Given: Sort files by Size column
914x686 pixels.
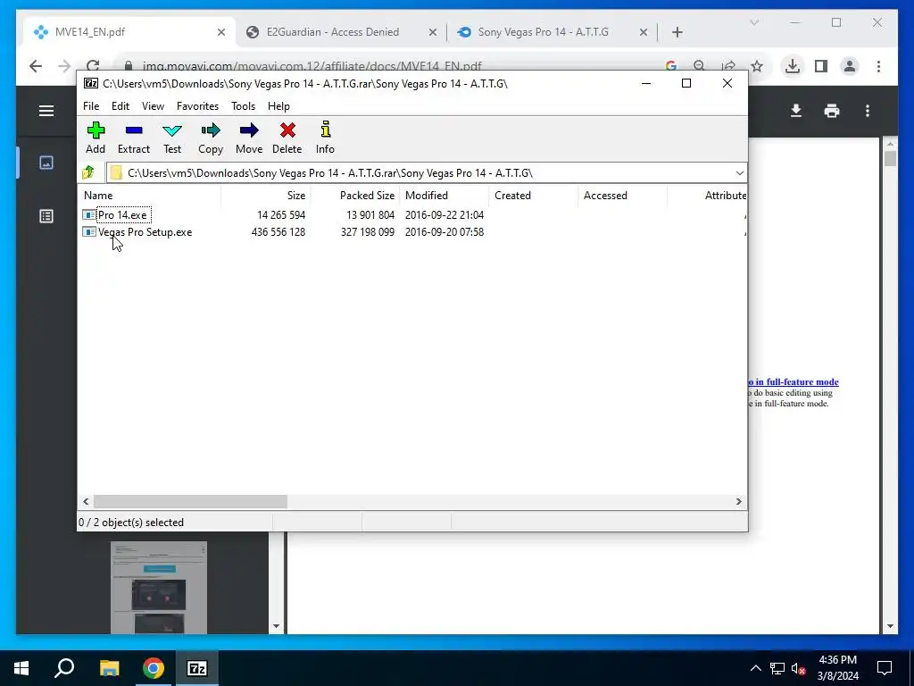Looking at the screenshot, I should (x=266, y=196).
